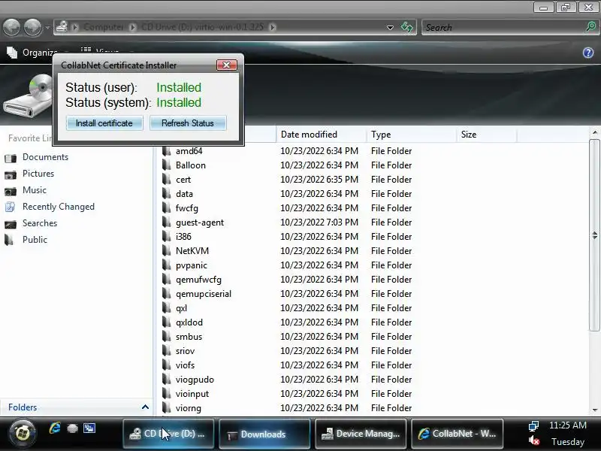Click the Refresh Status button
The width and height of the screenshot is (601, 451).
(x=188, y=123)
